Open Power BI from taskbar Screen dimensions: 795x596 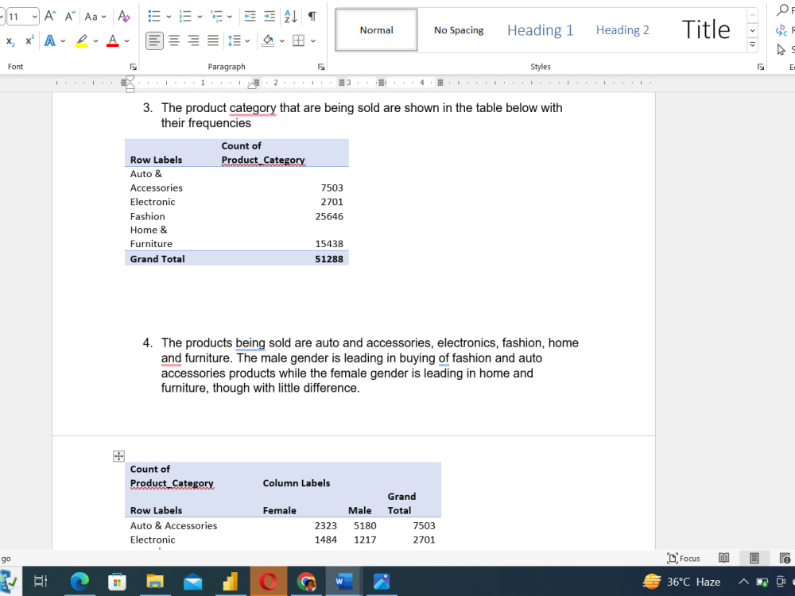click(231, 581)
